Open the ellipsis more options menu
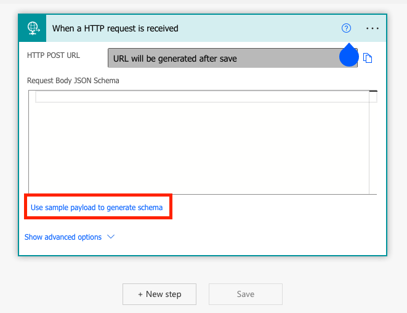Screen dimensions: 407x313 [x=373, y=28]
